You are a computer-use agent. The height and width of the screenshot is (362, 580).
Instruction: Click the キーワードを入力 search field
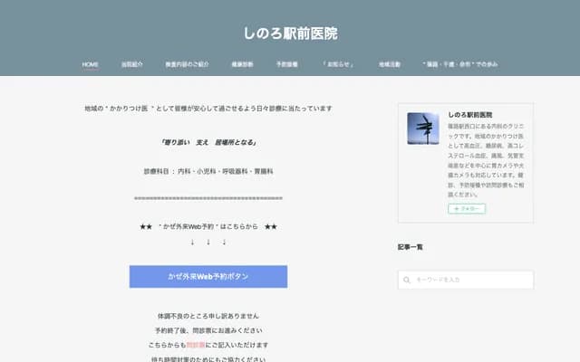[471, 281]
